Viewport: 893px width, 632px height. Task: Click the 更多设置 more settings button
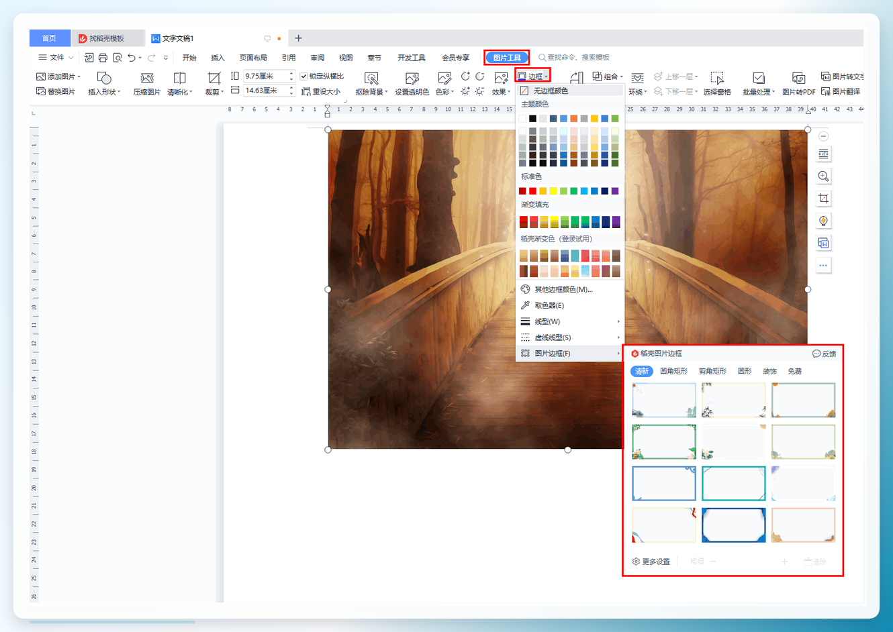point(651,562)
